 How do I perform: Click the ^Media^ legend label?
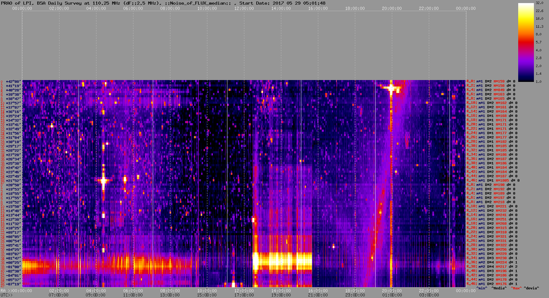point(499,288)
